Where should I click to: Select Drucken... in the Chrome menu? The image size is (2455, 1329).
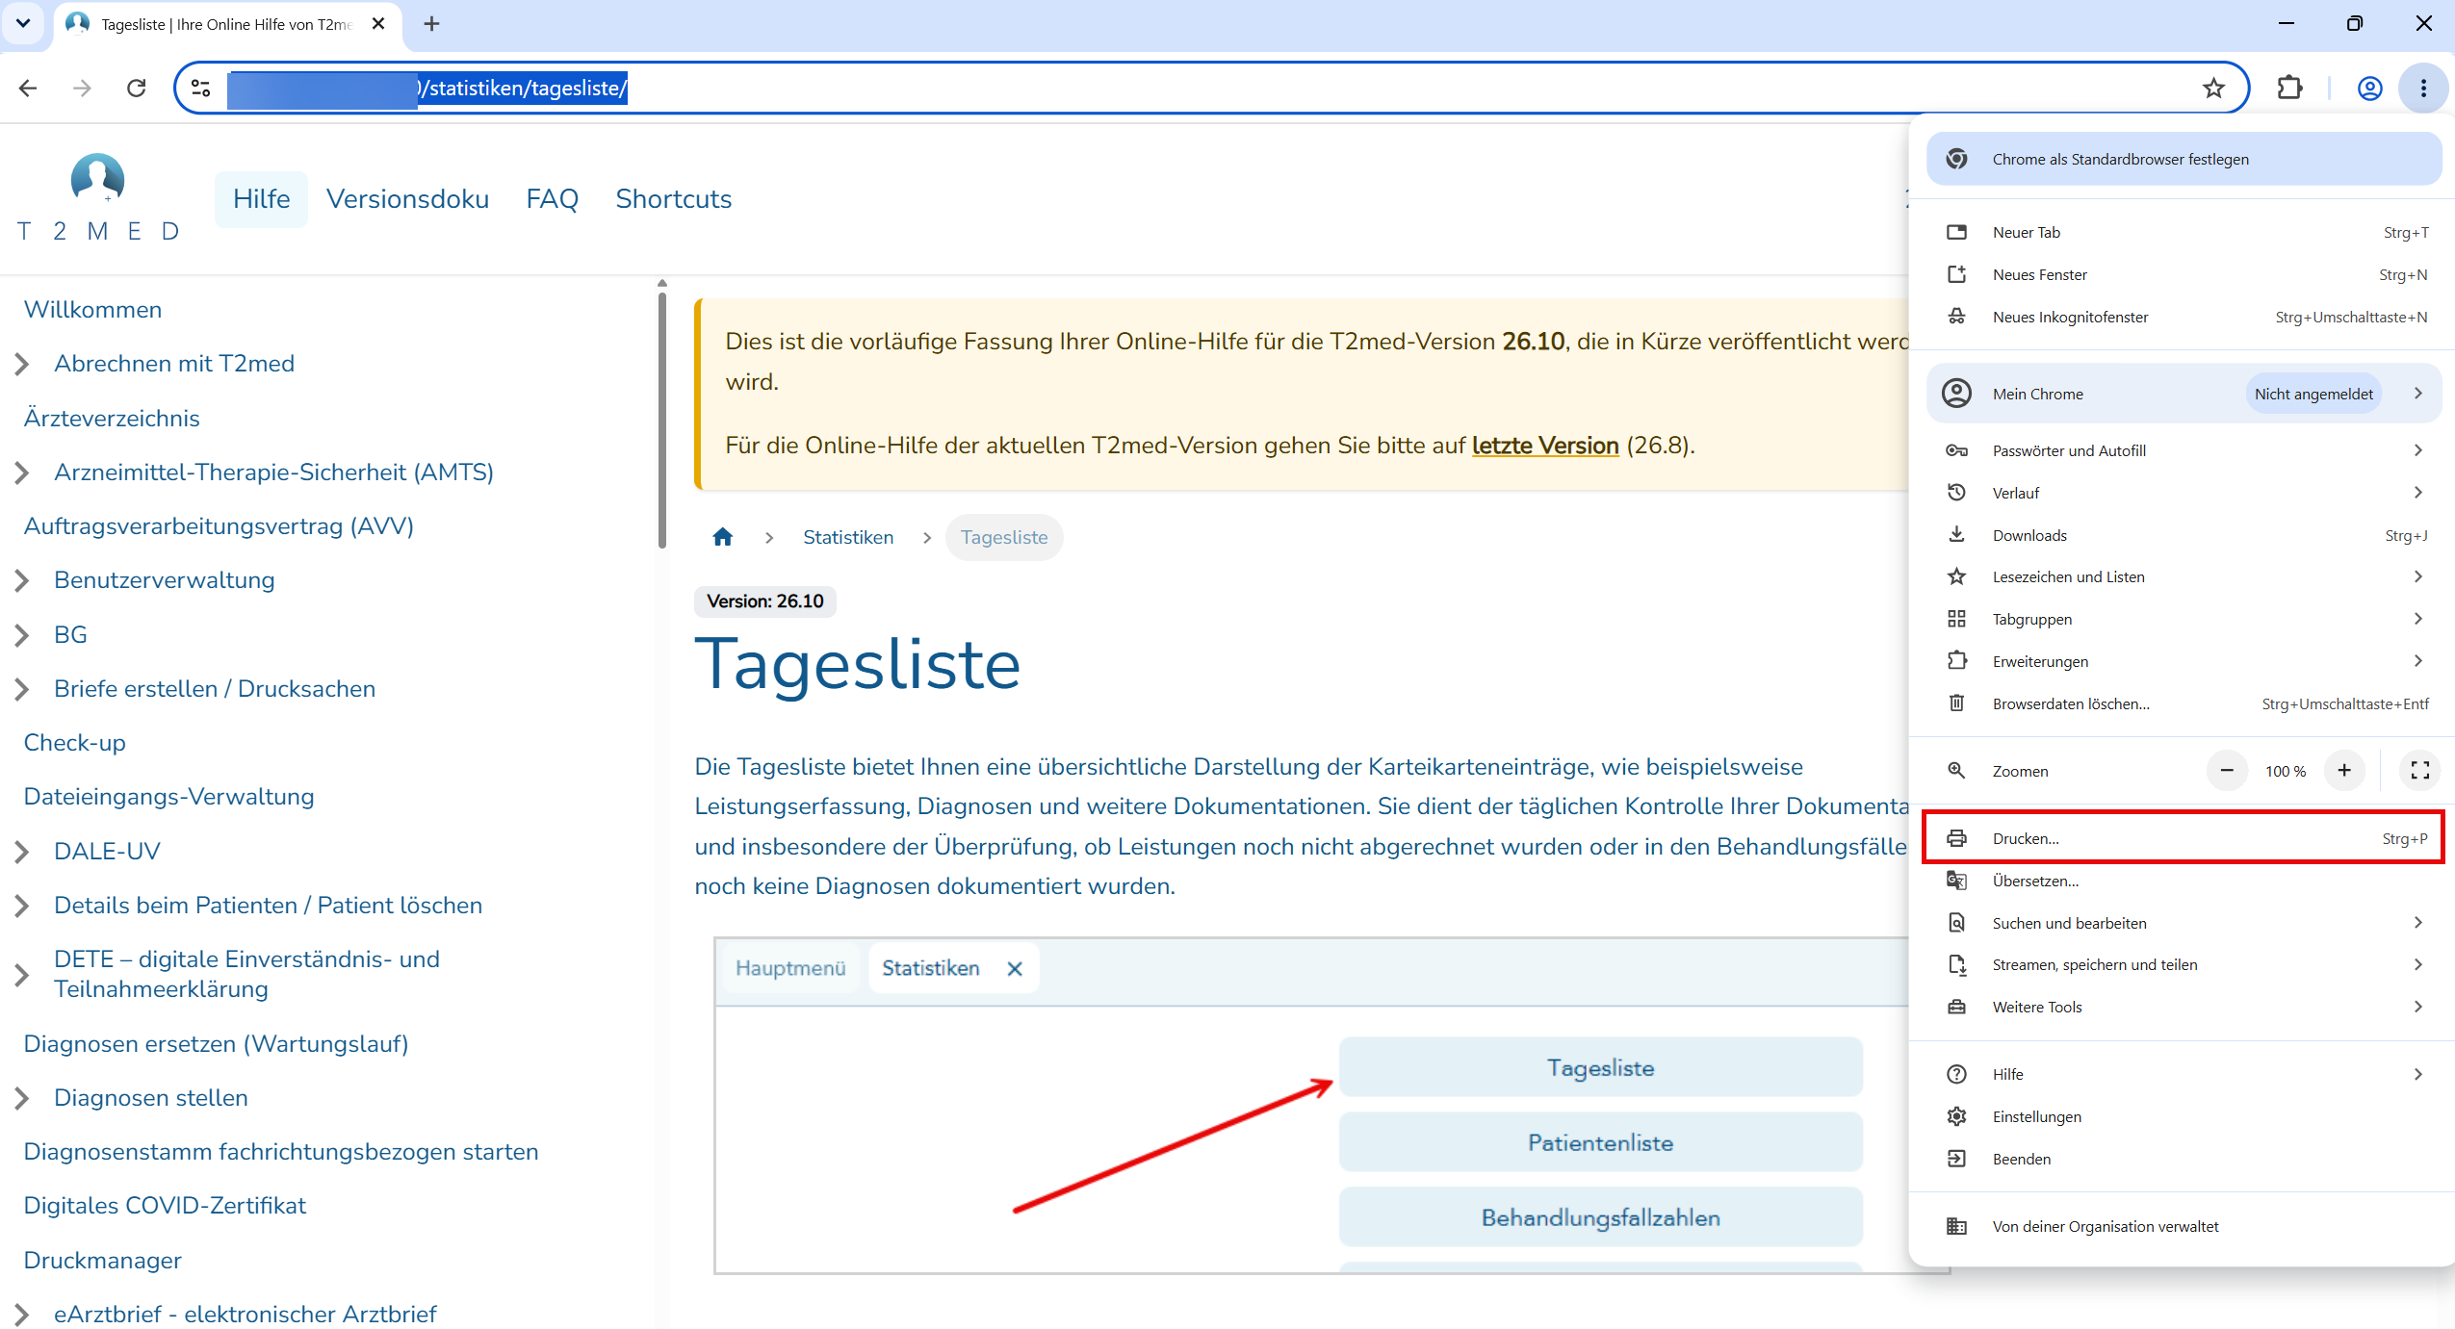pos(2183,838)
